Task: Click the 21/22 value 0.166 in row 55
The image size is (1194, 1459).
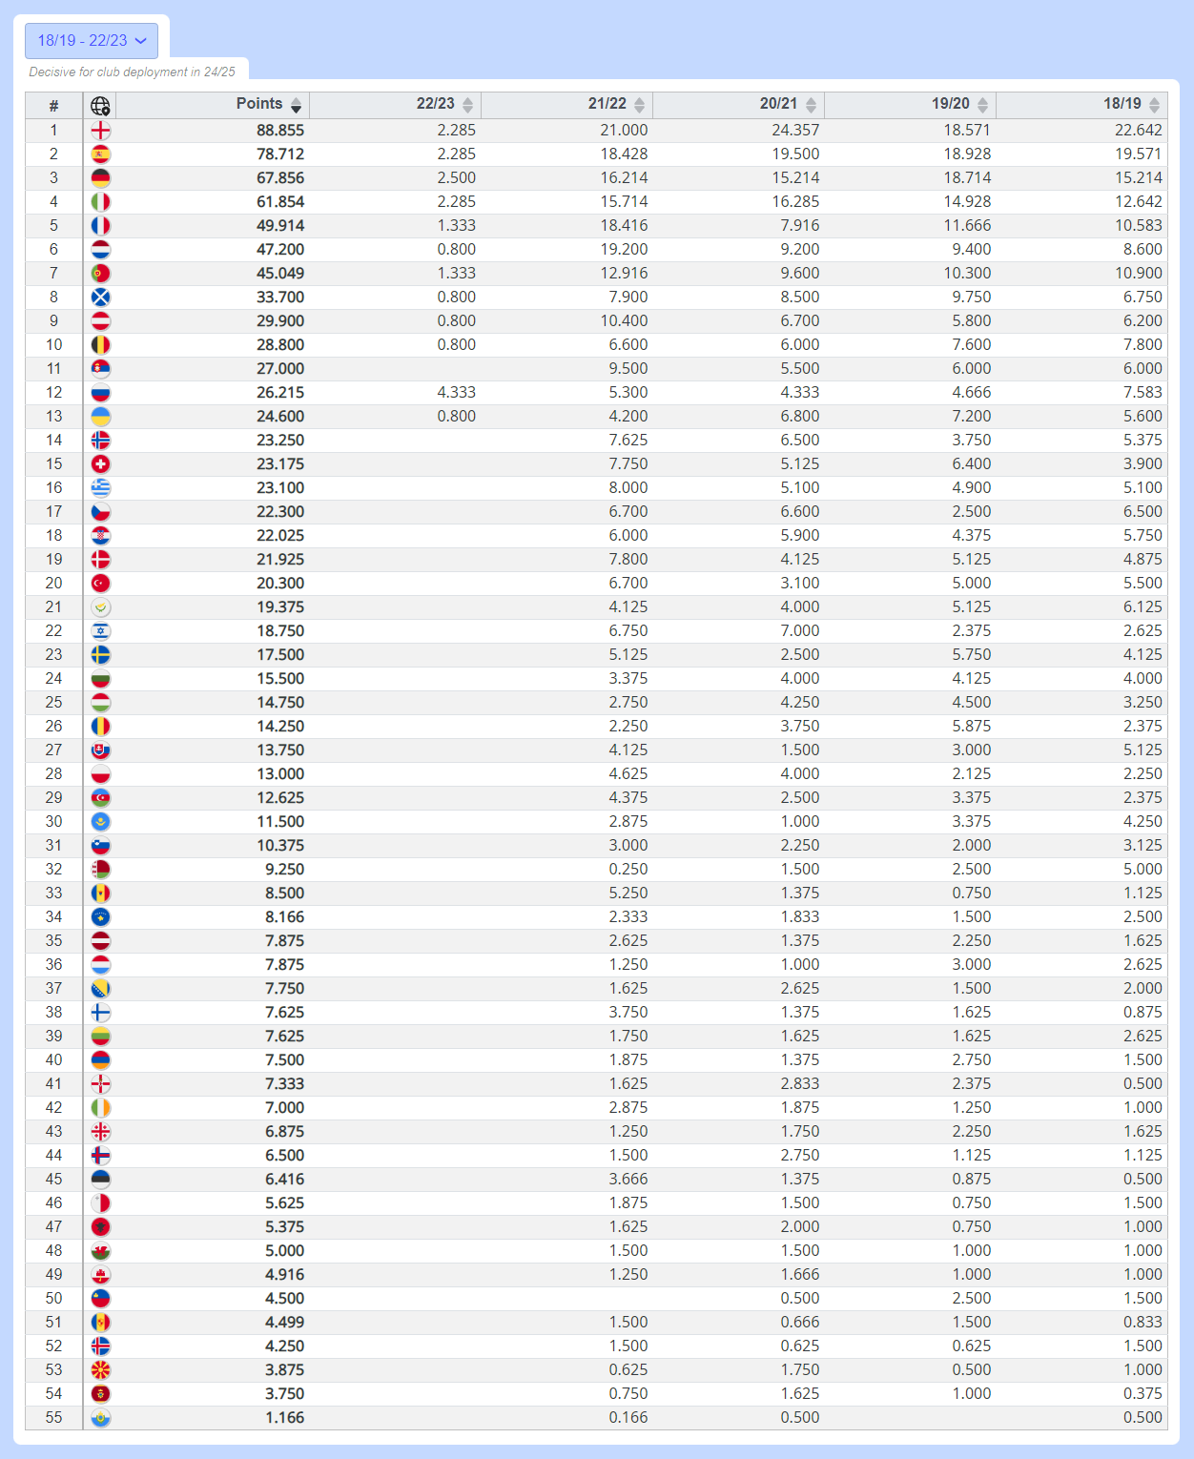Action: coord(628,1418)
